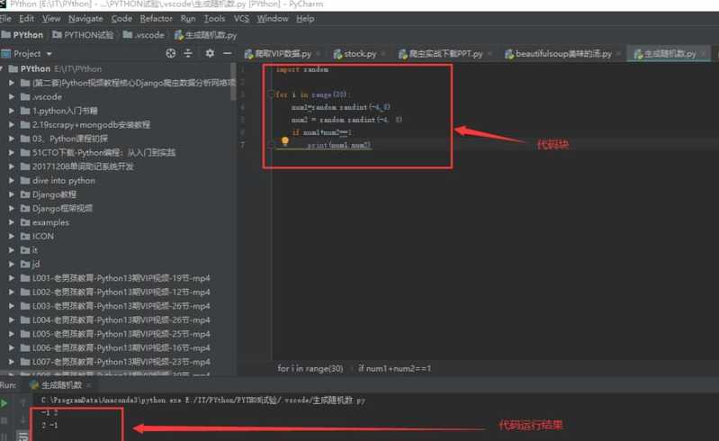
Task: Expand the examples folder
Action: 12,222
